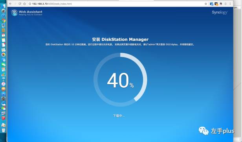The image size is (242, 142).
Task: Launch iTunes from the dock
Action: click(x=4, y=84)
